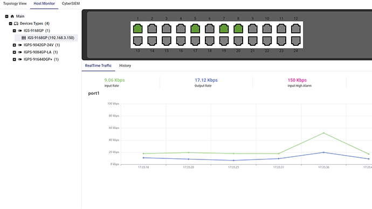This screenshot has height=209, width=372.
Task: Collapse the Main tree node
Action: pyautogui.click(x=6, y=16)
